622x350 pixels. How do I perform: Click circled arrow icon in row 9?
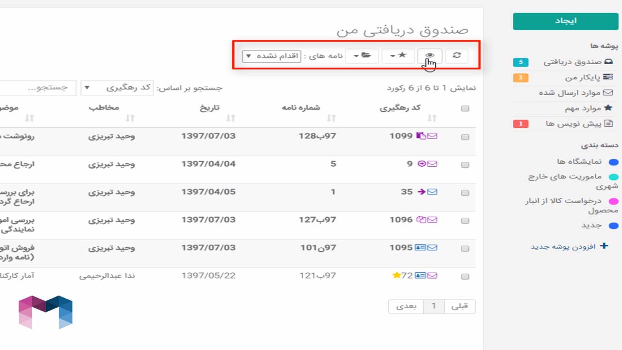point(421,164)
